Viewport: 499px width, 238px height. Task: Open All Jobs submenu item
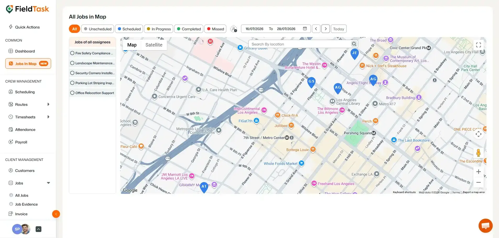pyautogui.click(x=22, y=195)
